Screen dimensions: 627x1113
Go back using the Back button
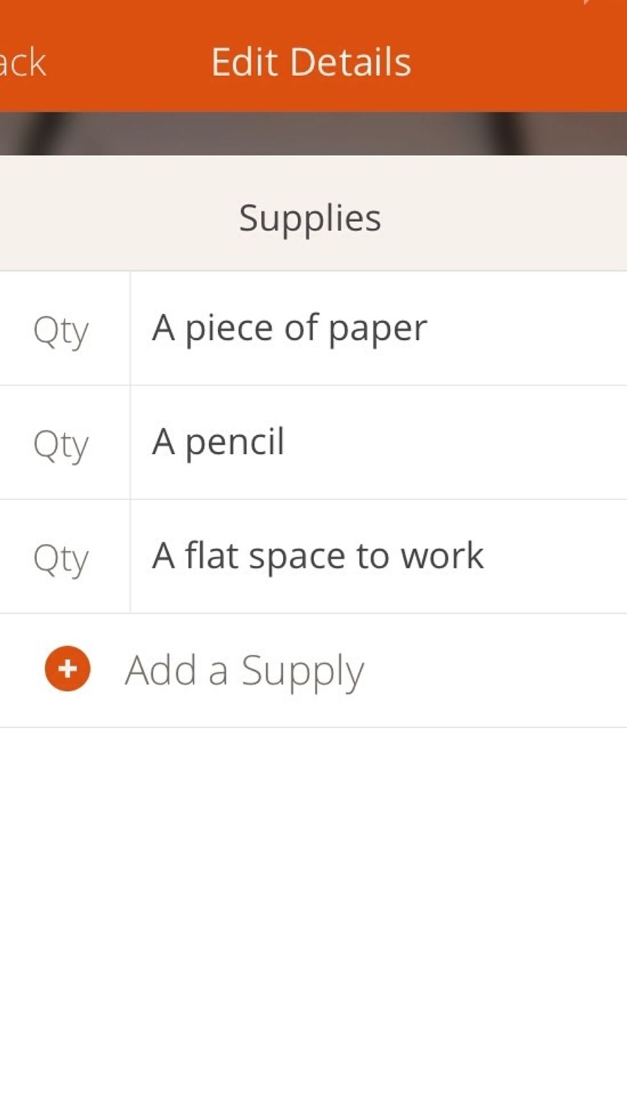[x=23, y=63]
